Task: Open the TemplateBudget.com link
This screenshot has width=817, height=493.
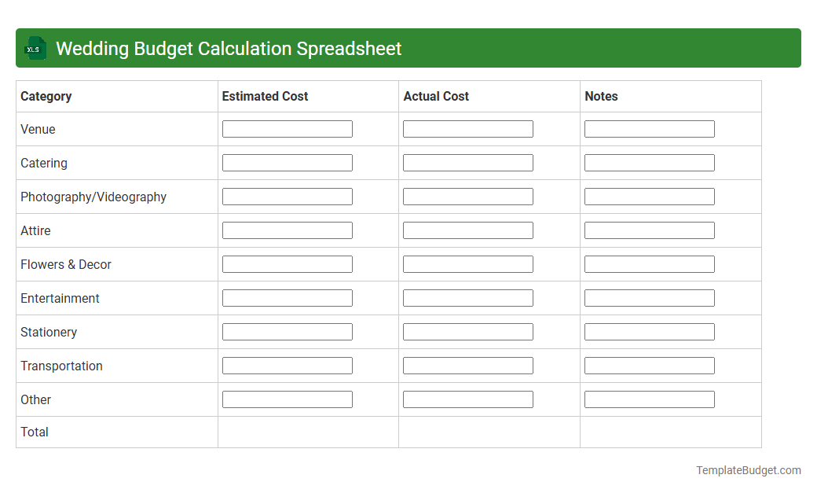Action: (748, 469)
